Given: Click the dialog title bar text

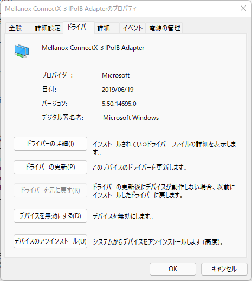Looking at the screenshot, I should click(x=71, y=9).
